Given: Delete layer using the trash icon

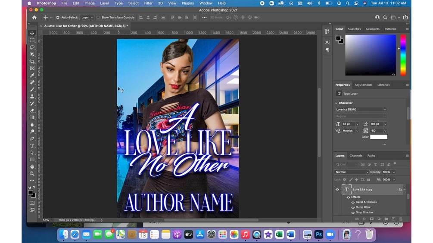Looking at the screenshot, I should (x=401, y=219).
